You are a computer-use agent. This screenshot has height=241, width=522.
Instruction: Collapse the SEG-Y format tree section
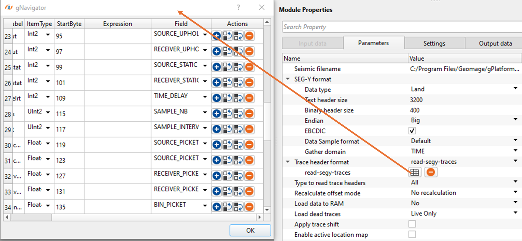click(288, 79)
